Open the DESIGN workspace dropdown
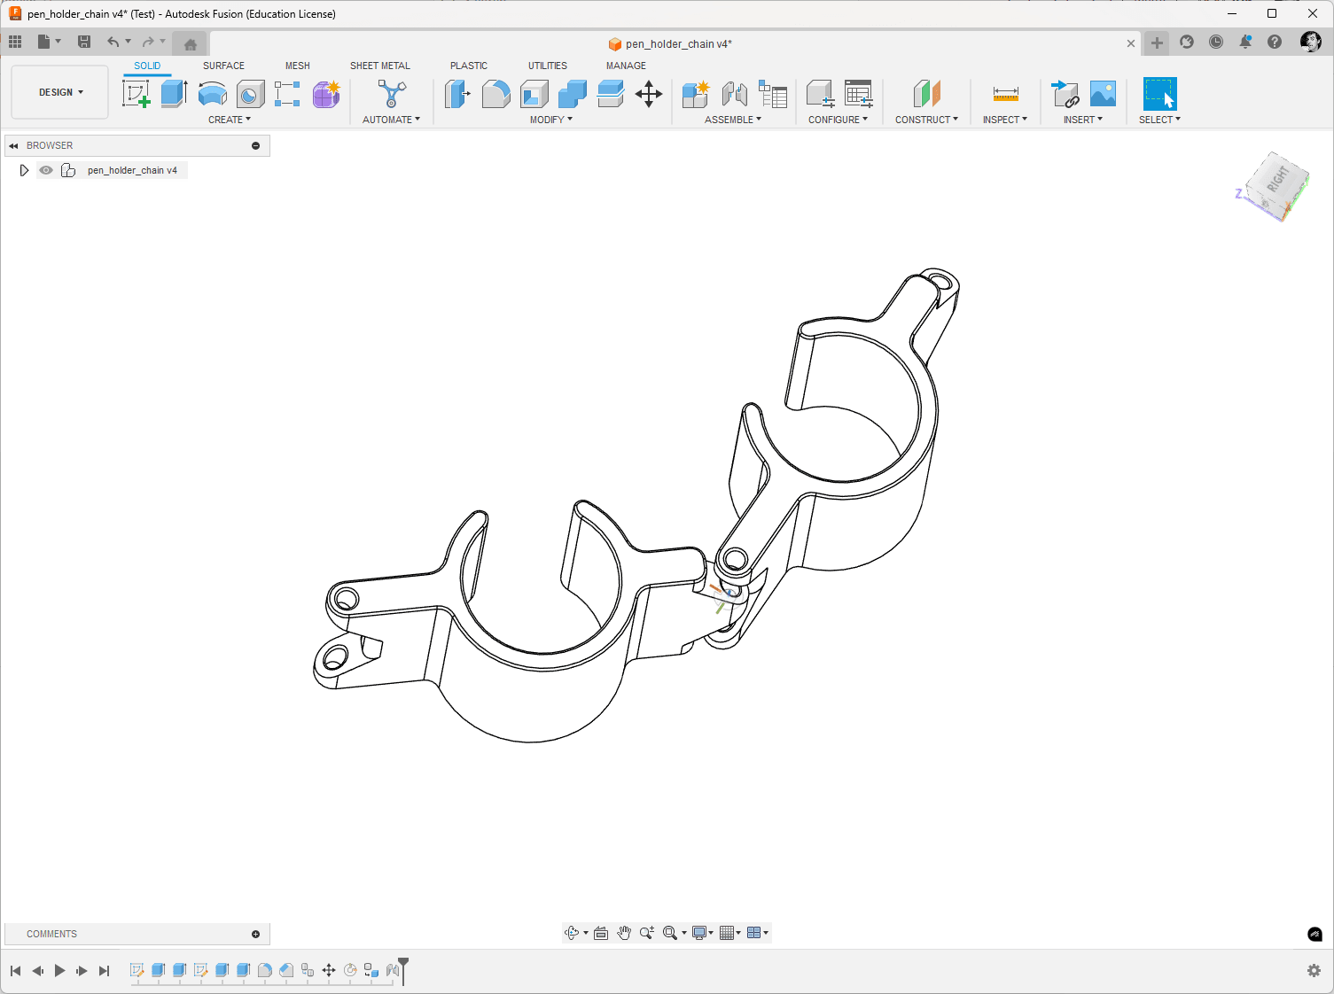The image size is (1334, 994). click(60, 92)
